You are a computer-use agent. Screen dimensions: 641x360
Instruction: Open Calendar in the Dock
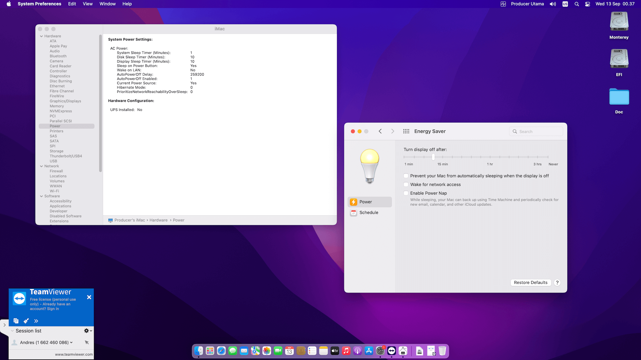pyautogui.click(x=289, y=351)
